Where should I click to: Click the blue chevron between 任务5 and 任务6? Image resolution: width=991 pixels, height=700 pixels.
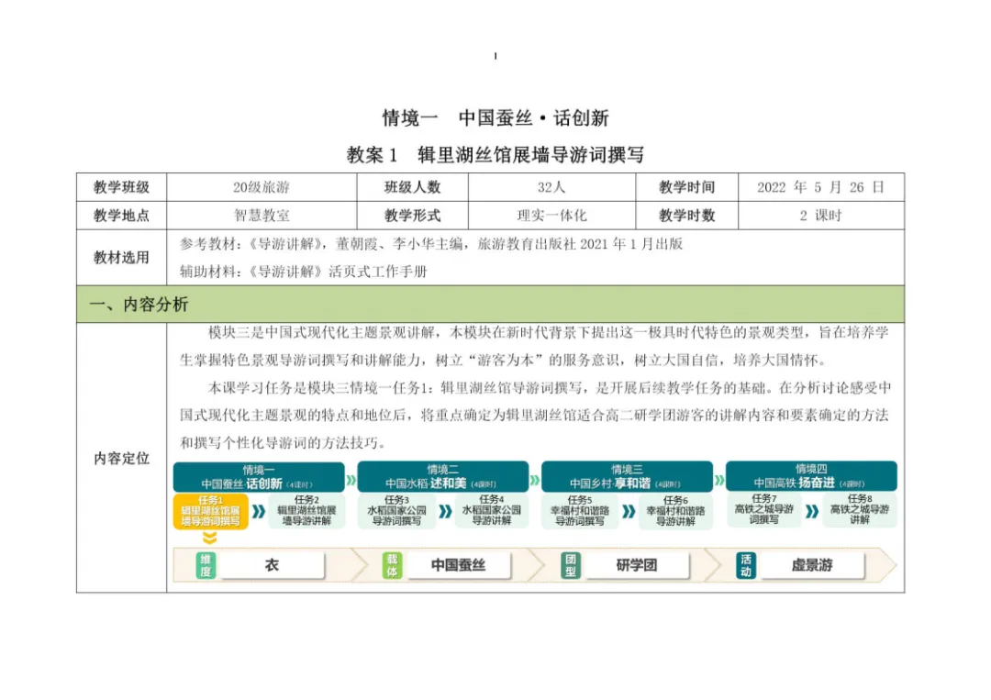(629, 511)
